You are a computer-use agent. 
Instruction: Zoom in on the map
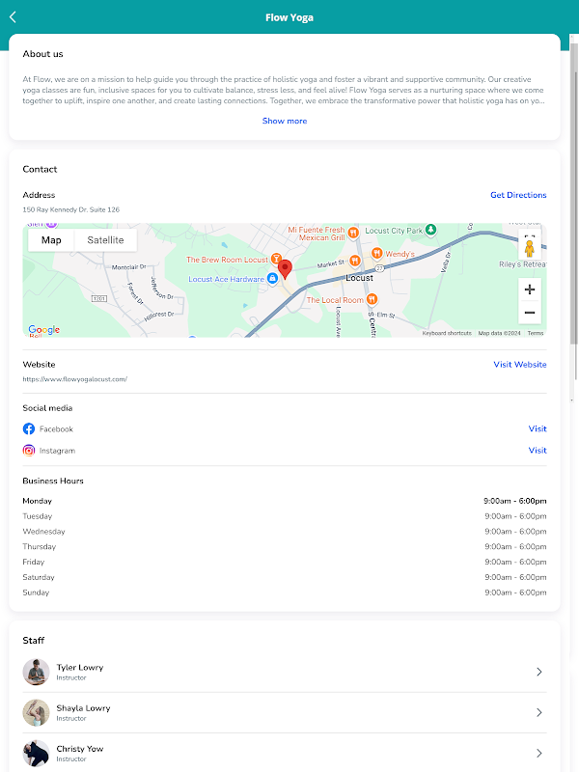pos(529,289)
